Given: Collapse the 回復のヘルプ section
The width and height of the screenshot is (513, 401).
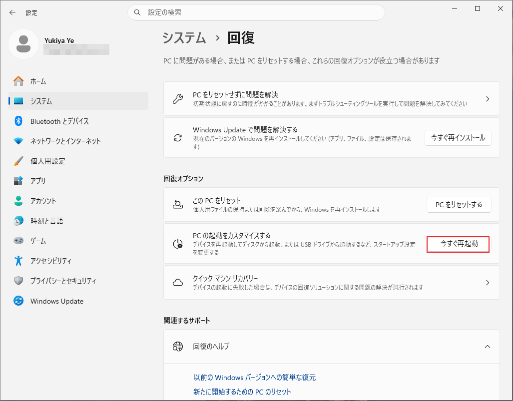Looking at the screenshot, I should point(488,347).
